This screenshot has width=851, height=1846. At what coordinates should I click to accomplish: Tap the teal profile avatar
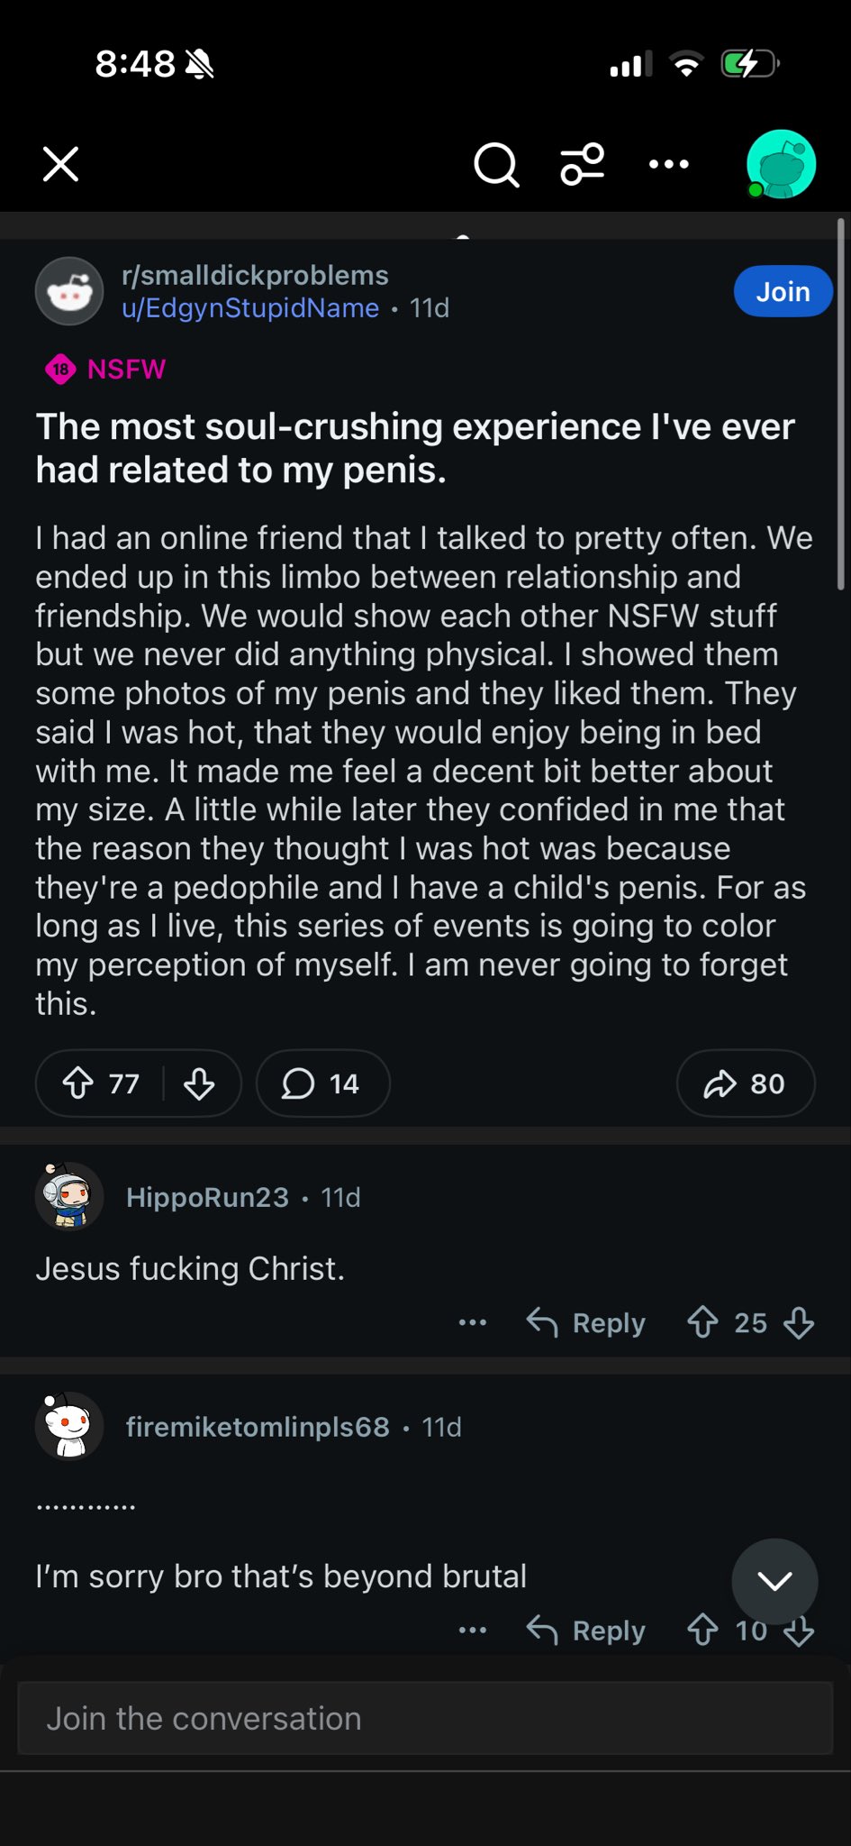(x=781, y=165)
